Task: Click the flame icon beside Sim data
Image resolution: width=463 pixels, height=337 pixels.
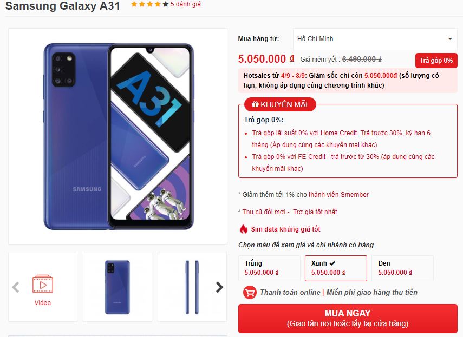Action: 243,229
